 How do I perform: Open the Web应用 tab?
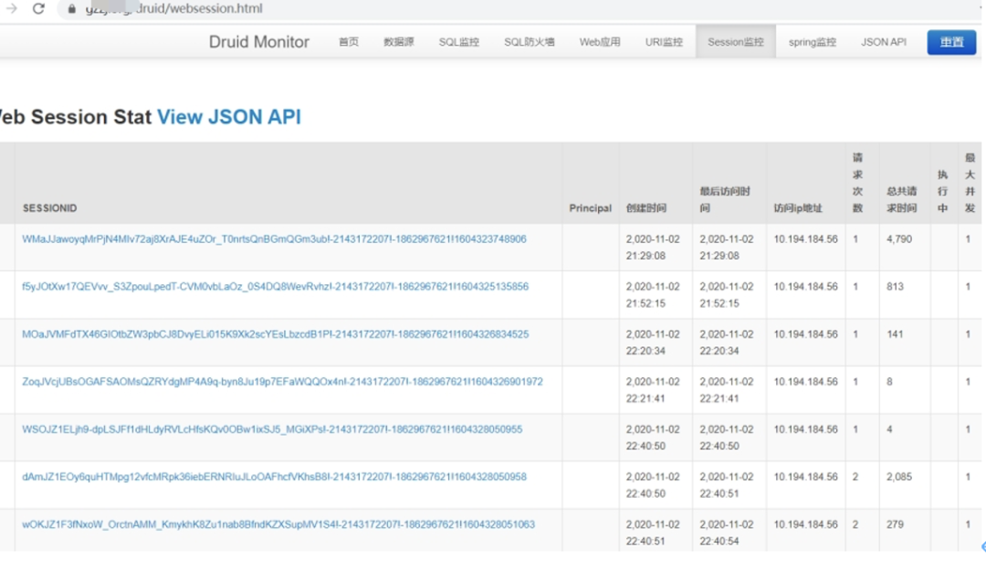[599, 42]
